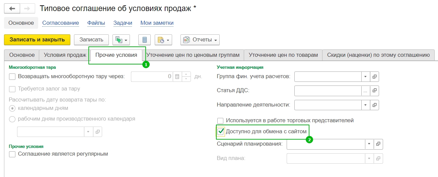Check Используется в работе торговых представителей

[x=220, y=121]
